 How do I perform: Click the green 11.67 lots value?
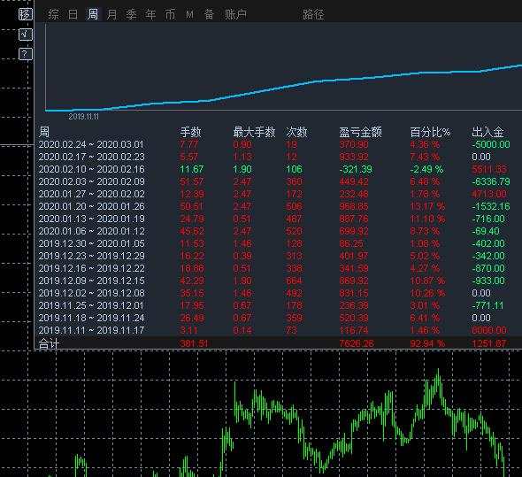[191, 169]
